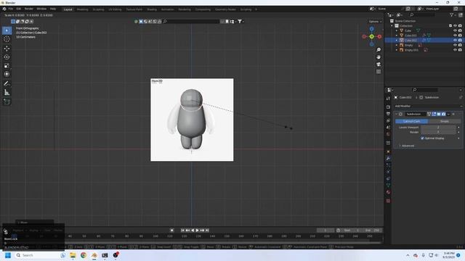Select Simple subdivision type
Screen dimensions: 465x261
pyautogui.click(x=444, y=121)
